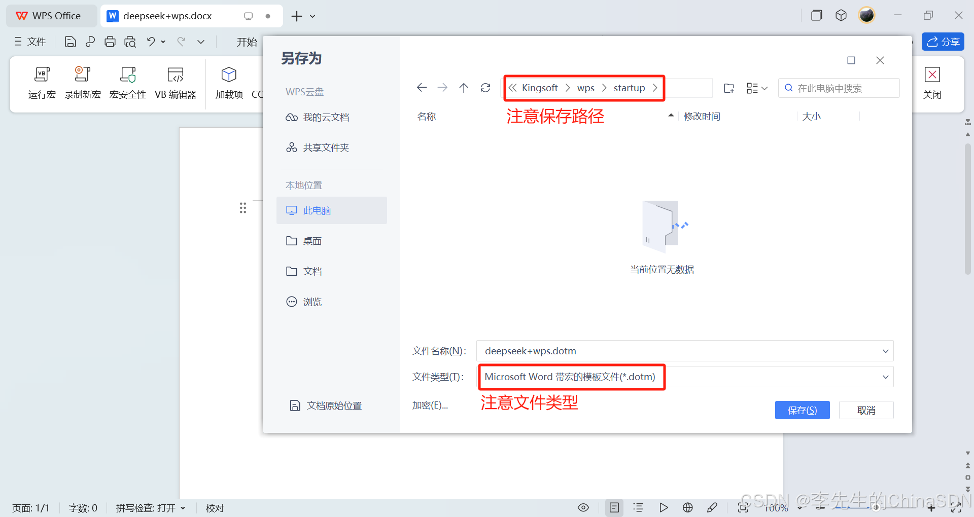
Task: Expand quick access toolbar customize chevron
Action: click(x=201, y=42)
